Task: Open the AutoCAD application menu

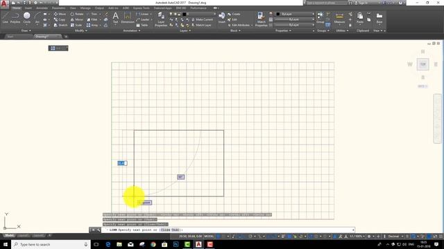Action: coord(4,3)
